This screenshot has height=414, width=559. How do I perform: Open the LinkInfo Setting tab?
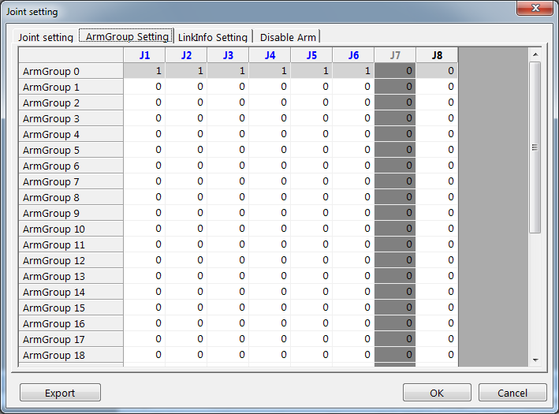point(212,37)
